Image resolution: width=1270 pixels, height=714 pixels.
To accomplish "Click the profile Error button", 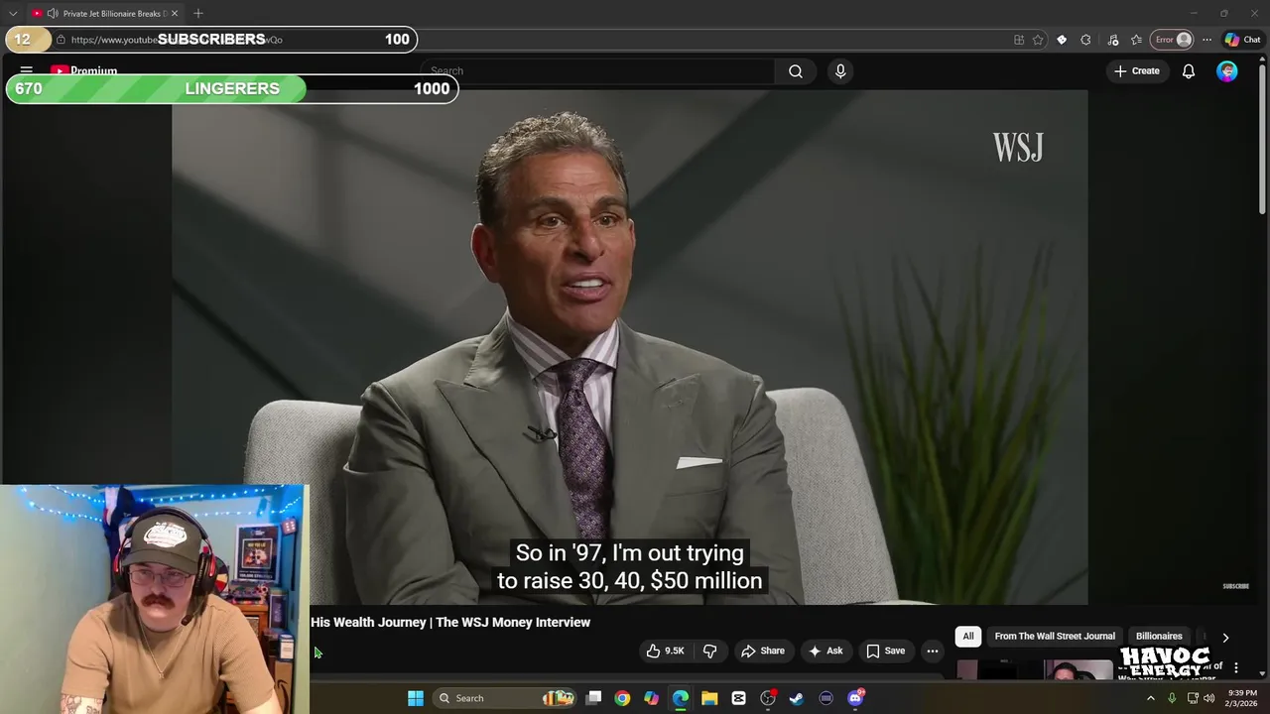I will coord(1172,40).
